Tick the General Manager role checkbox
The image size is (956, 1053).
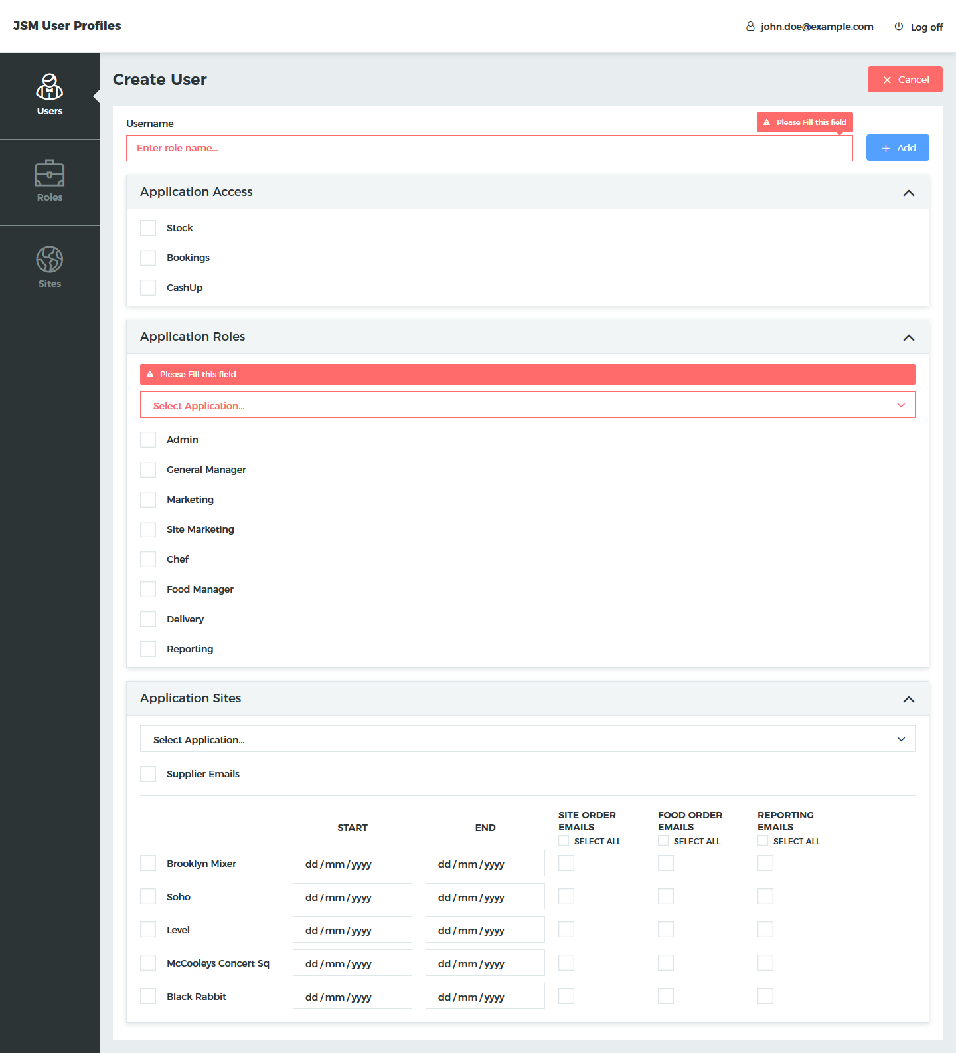pyautogui.click(x=148, y=470)
